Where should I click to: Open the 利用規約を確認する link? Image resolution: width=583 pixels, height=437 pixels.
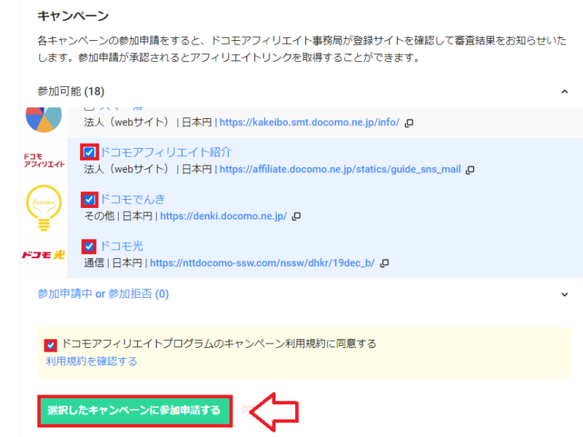pos(92,361)
